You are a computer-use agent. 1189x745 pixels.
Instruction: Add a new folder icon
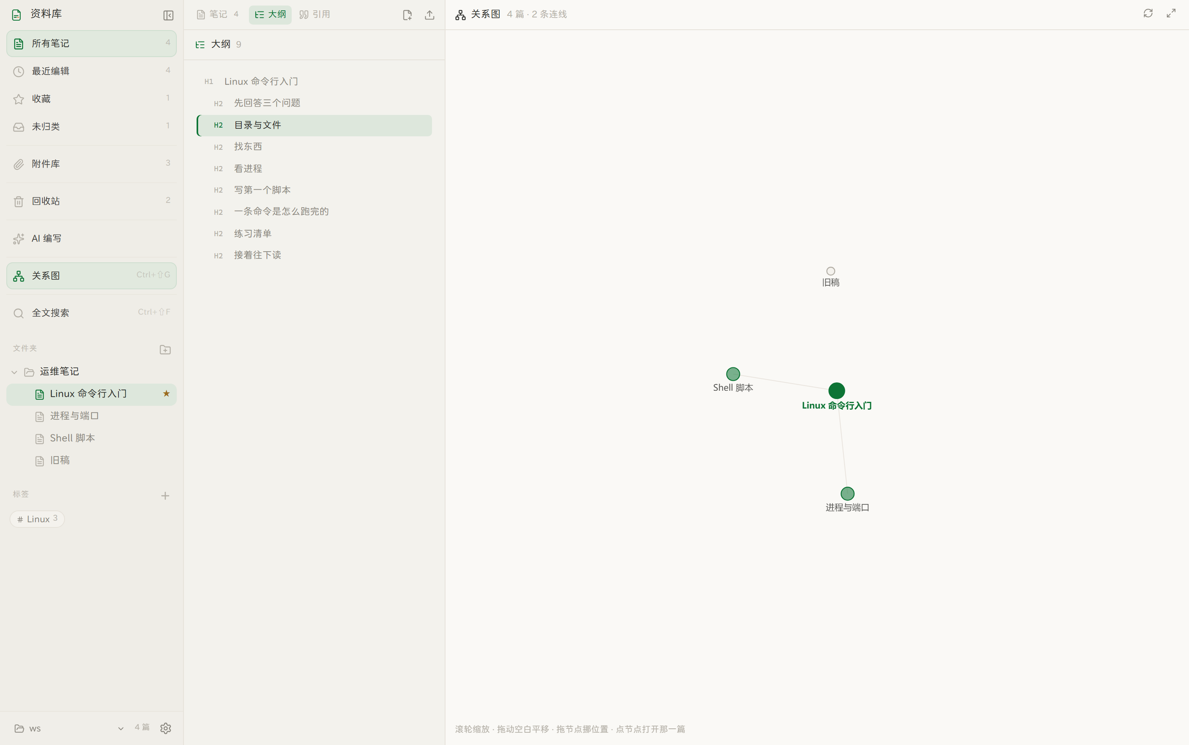click(x=165, y=350)
